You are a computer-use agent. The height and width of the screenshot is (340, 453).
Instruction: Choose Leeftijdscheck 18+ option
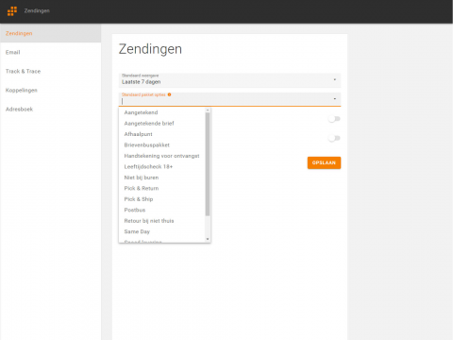[161, 166]
